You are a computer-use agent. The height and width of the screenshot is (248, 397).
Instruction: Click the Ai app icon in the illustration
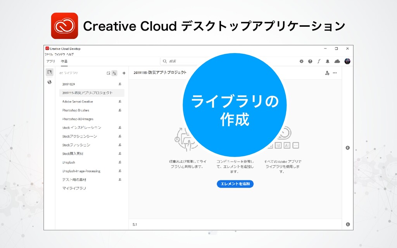287,145
